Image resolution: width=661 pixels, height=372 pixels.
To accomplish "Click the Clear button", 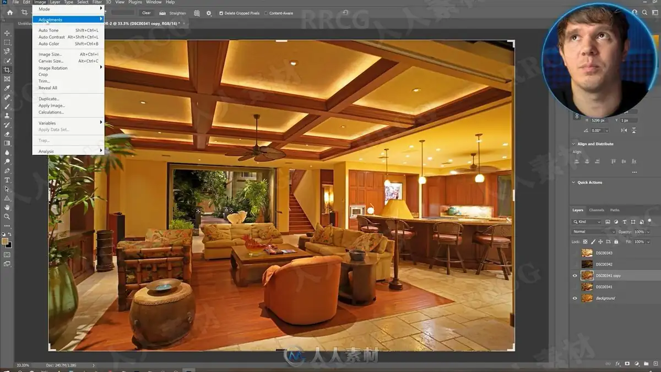I will (x=146, y=13).
